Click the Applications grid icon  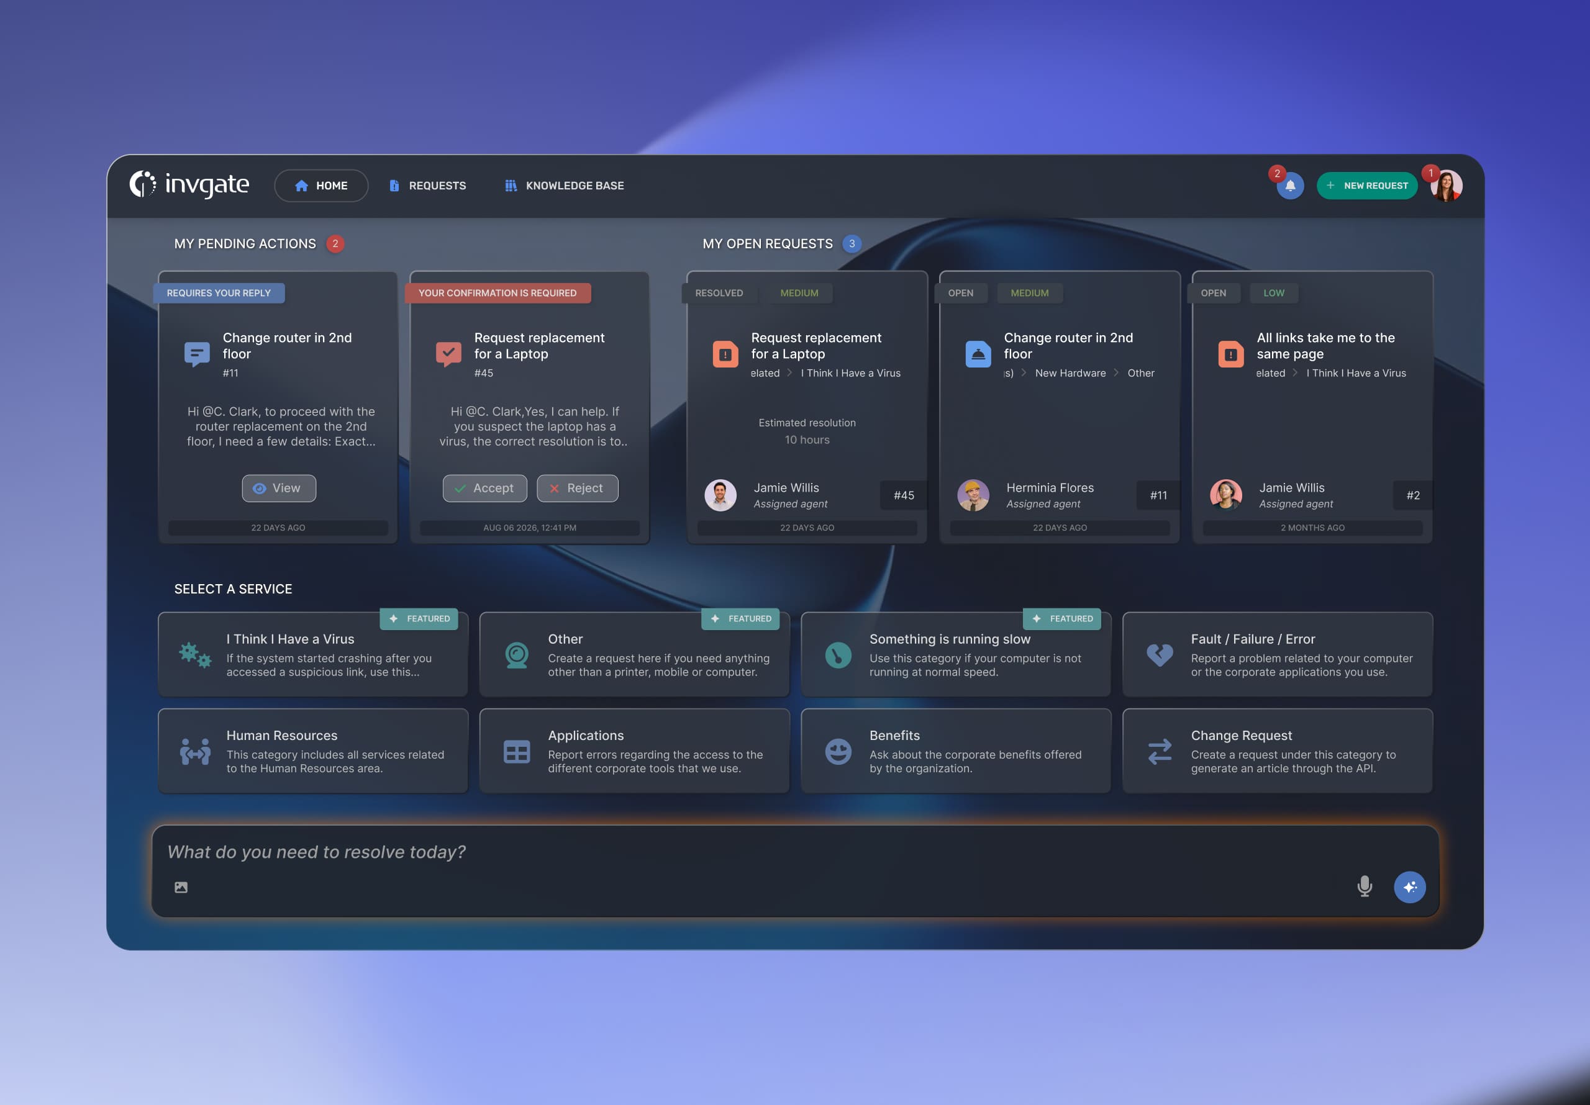click(x=517, y=752)
